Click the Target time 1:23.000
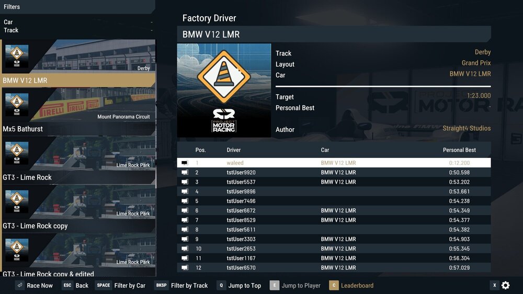The width and height of the screenshot is (523, 294). [x=479, y=96]
